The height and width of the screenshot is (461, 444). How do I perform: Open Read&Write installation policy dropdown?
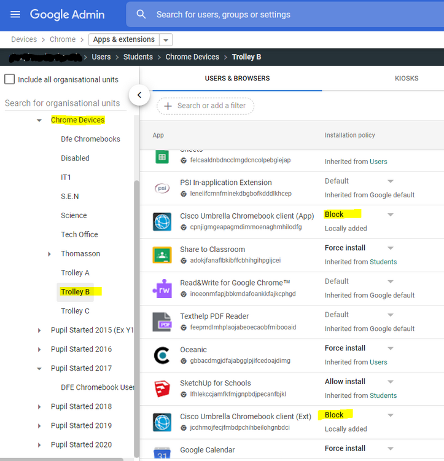click(390, 282)
